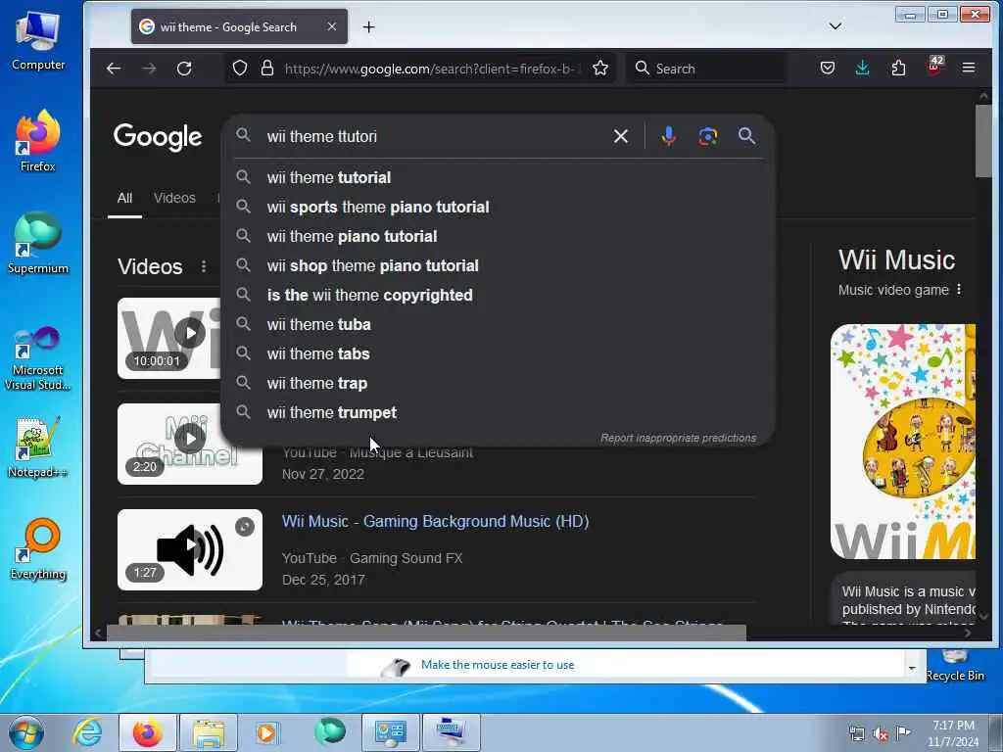Open Wii Music Gaming Background Music link
This screenshot has height=752, width=1003.
435,521
